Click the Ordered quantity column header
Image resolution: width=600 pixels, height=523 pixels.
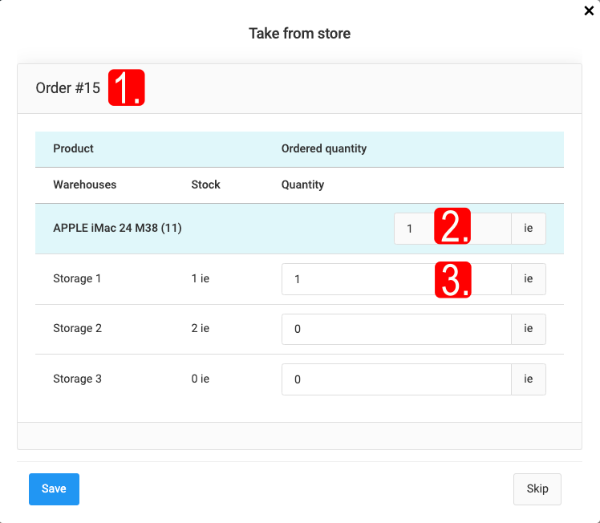tap(324, 148)
